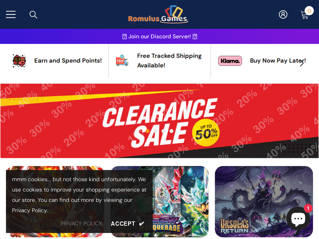Click the Klarna logo badge
Screen dimensions: 319x239
click(x=230, y=61)
